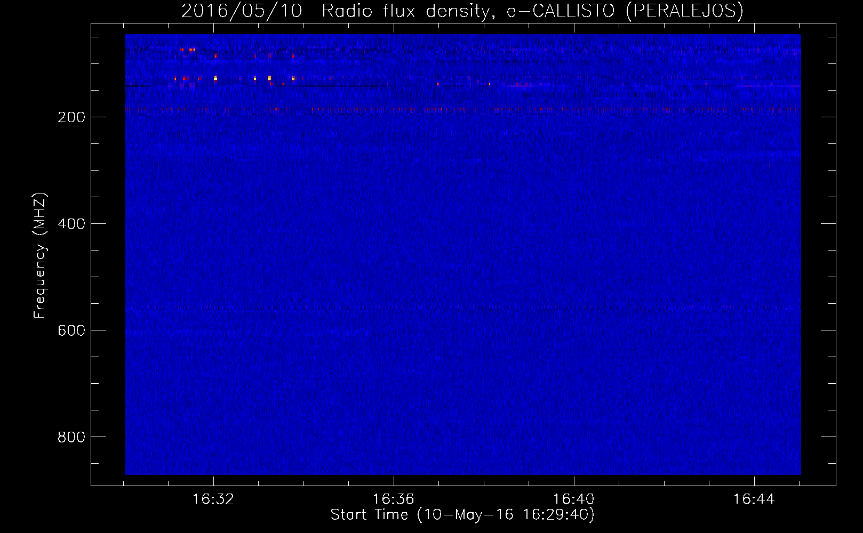Click the 600 frequency tick label

point(71,330)
